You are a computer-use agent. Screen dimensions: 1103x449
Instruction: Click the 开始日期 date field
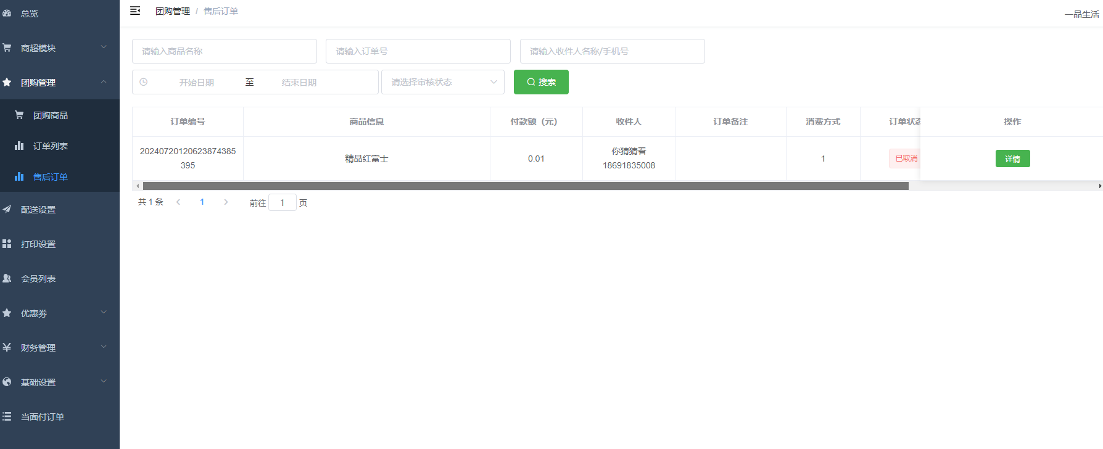pos(197,82)
